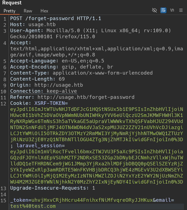Click the Connection keep-alive header

click(x=43, y=91)
